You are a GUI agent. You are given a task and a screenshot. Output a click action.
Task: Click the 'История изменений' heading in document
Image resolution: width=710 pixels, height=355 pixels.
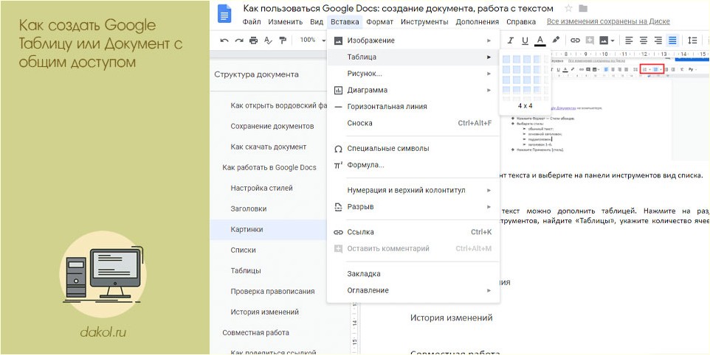point(452,317)
